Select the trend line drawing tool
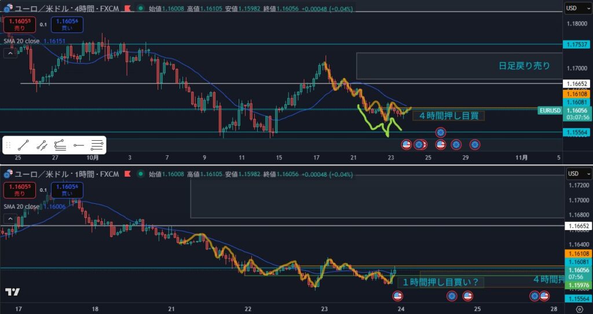The height and width of the screenshot is (314, 593). tap(23, 145)
